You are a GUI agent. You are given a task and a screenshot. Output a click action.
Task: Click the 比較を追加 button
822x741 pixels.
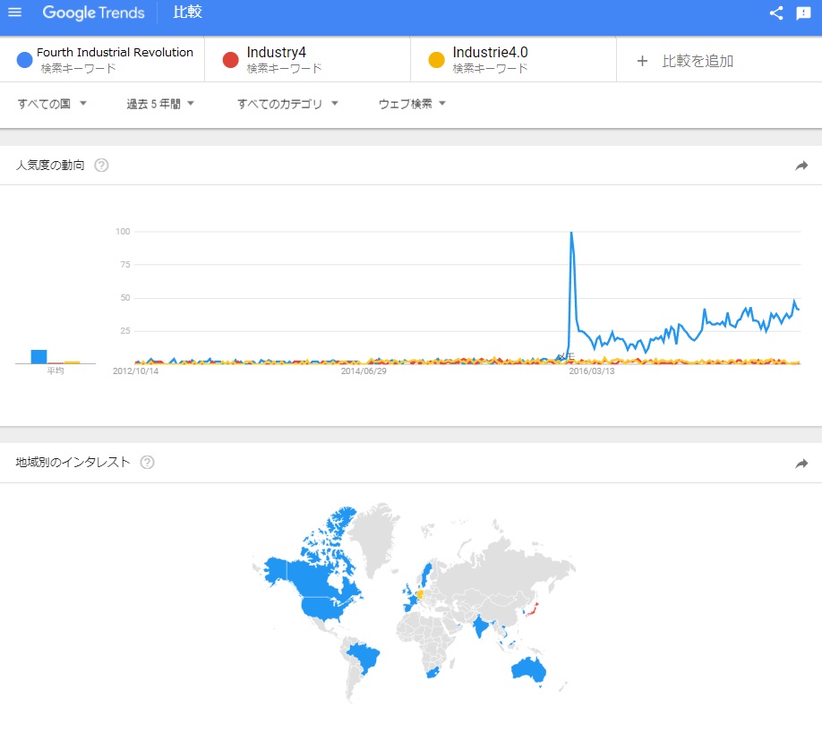pos(698,61)
